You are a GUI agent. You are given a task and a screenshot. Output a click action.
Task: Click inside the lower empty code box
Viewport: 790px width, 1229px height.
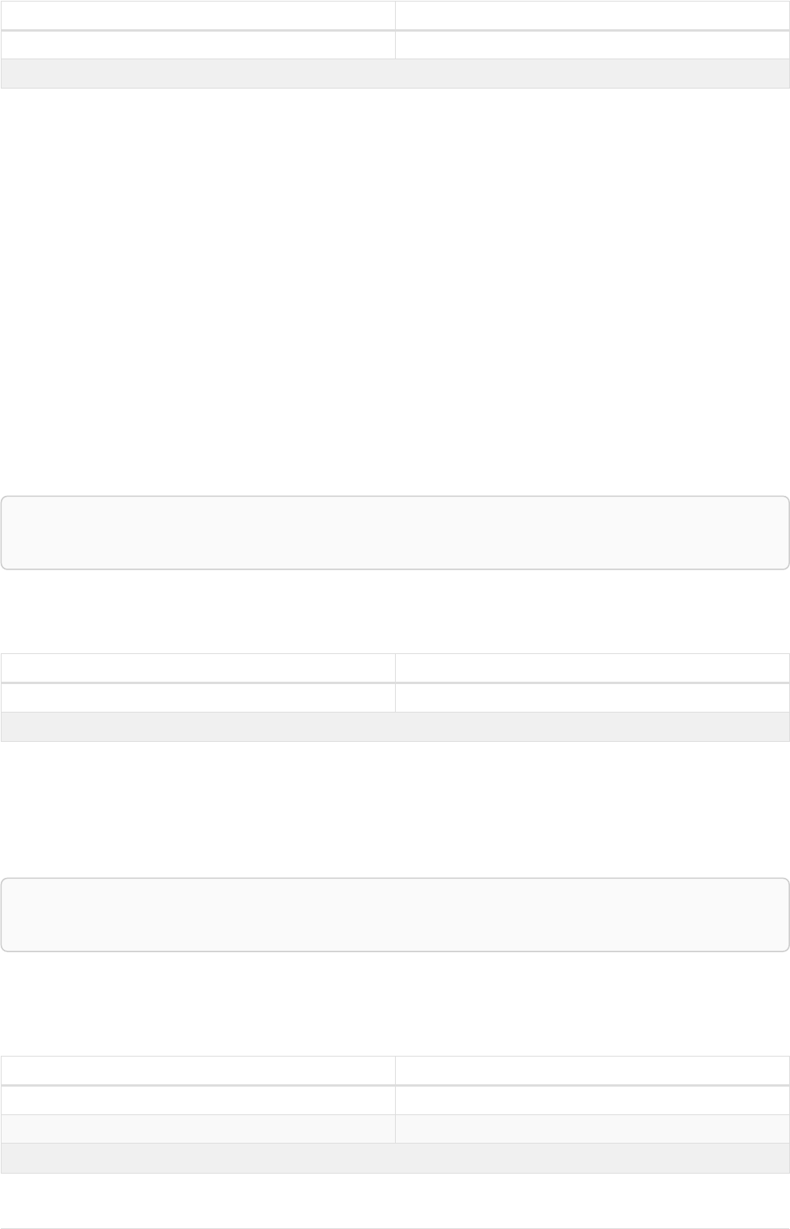point(395,914)
